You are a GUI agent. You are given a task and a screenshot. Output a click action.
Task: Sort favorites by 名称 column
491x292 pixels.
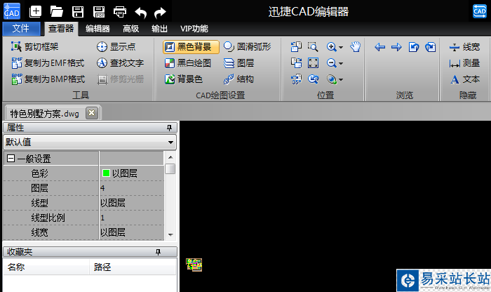click(46, 267)
